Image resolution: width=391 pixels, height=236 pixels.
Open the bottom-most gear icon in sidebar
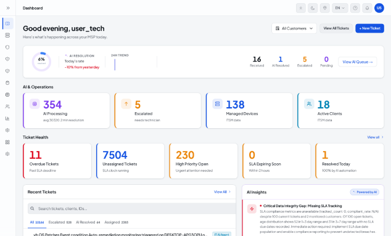pos(7,154)
